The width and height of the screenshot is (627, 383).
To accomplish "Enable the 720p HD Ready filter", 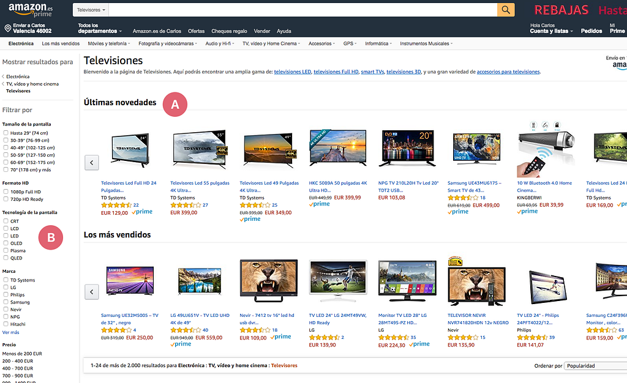I will coord(6,199).
